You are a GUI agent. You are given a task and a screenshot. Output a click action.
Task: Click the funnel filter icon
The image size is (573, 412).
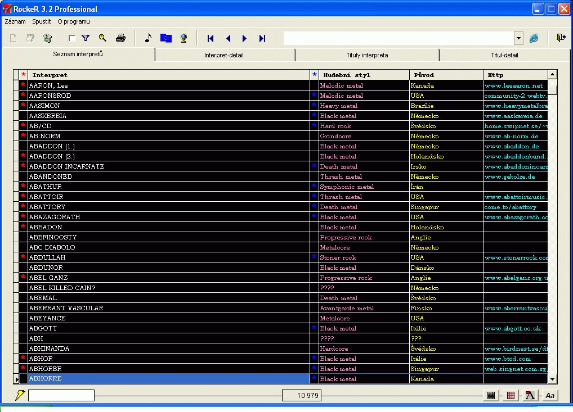[86, 38]
